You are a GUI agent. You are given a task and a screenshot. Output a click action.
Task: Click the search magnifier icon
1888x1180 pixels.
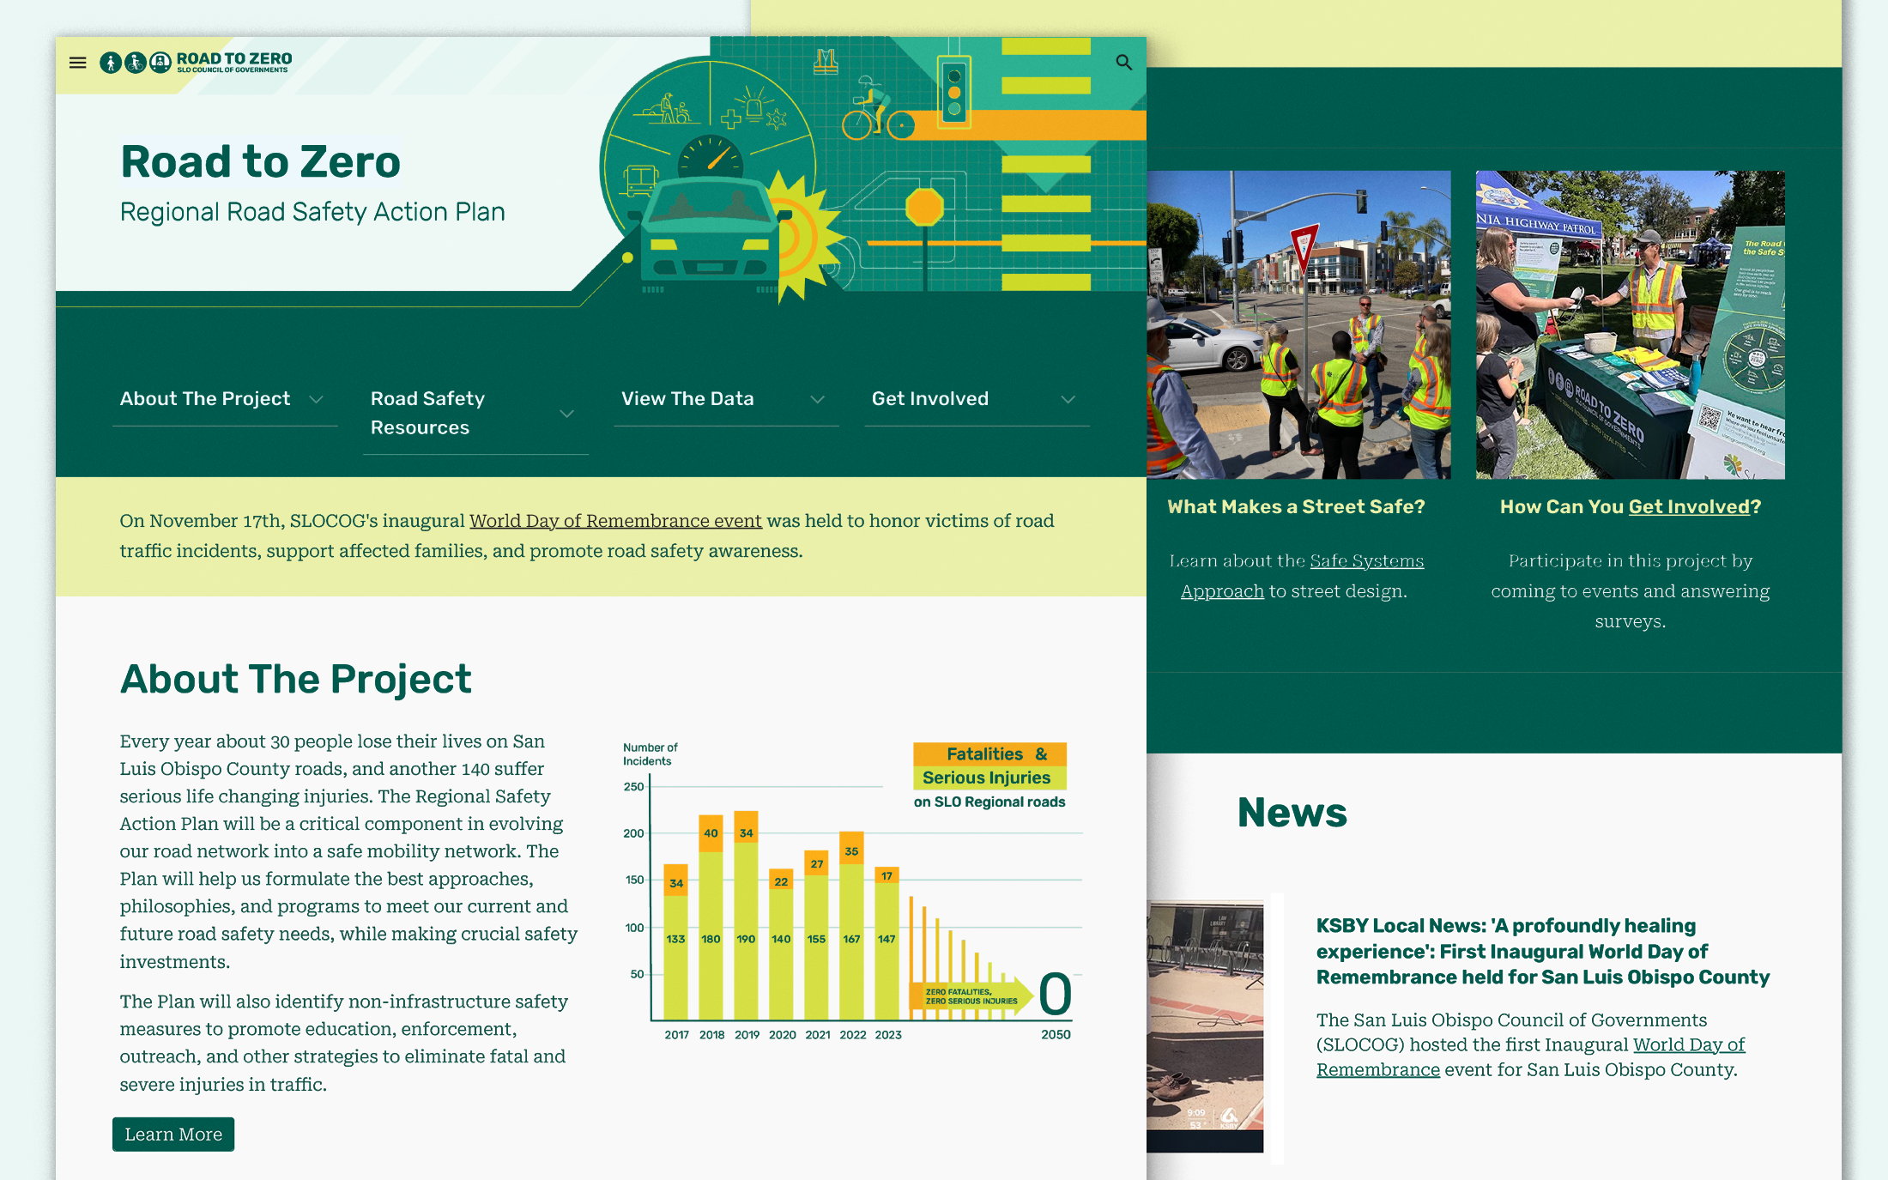(x=1123, y=63)
